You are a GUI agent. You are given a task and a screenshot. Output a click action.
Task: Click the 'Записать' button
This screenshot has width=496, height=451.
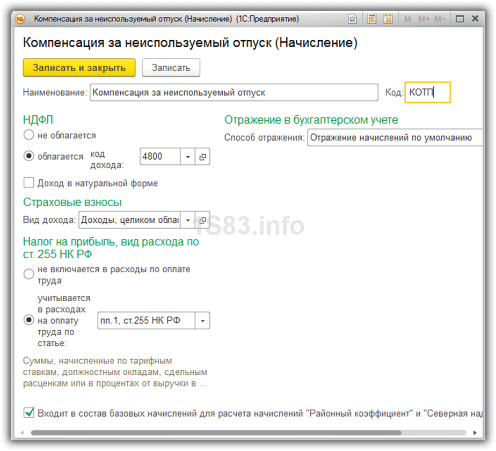[x=171, y=68]
